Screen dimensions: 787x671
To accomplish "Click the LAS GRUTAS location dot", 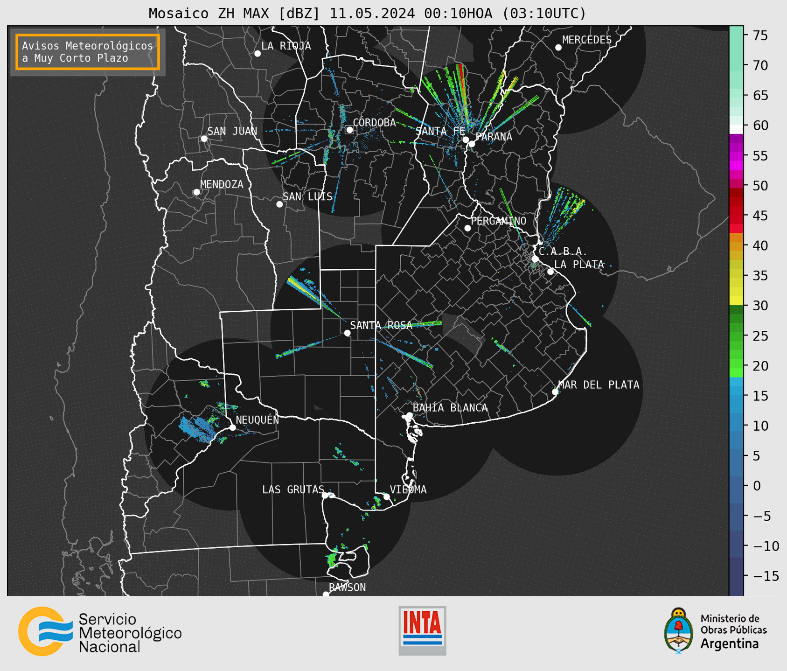I will coord(325,495).
